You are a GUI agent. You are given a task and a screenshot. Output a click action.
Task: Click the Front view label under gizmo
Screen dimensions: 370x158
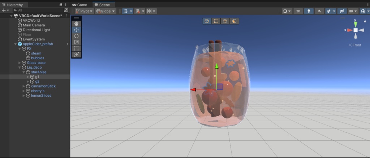tap(355, 45)
